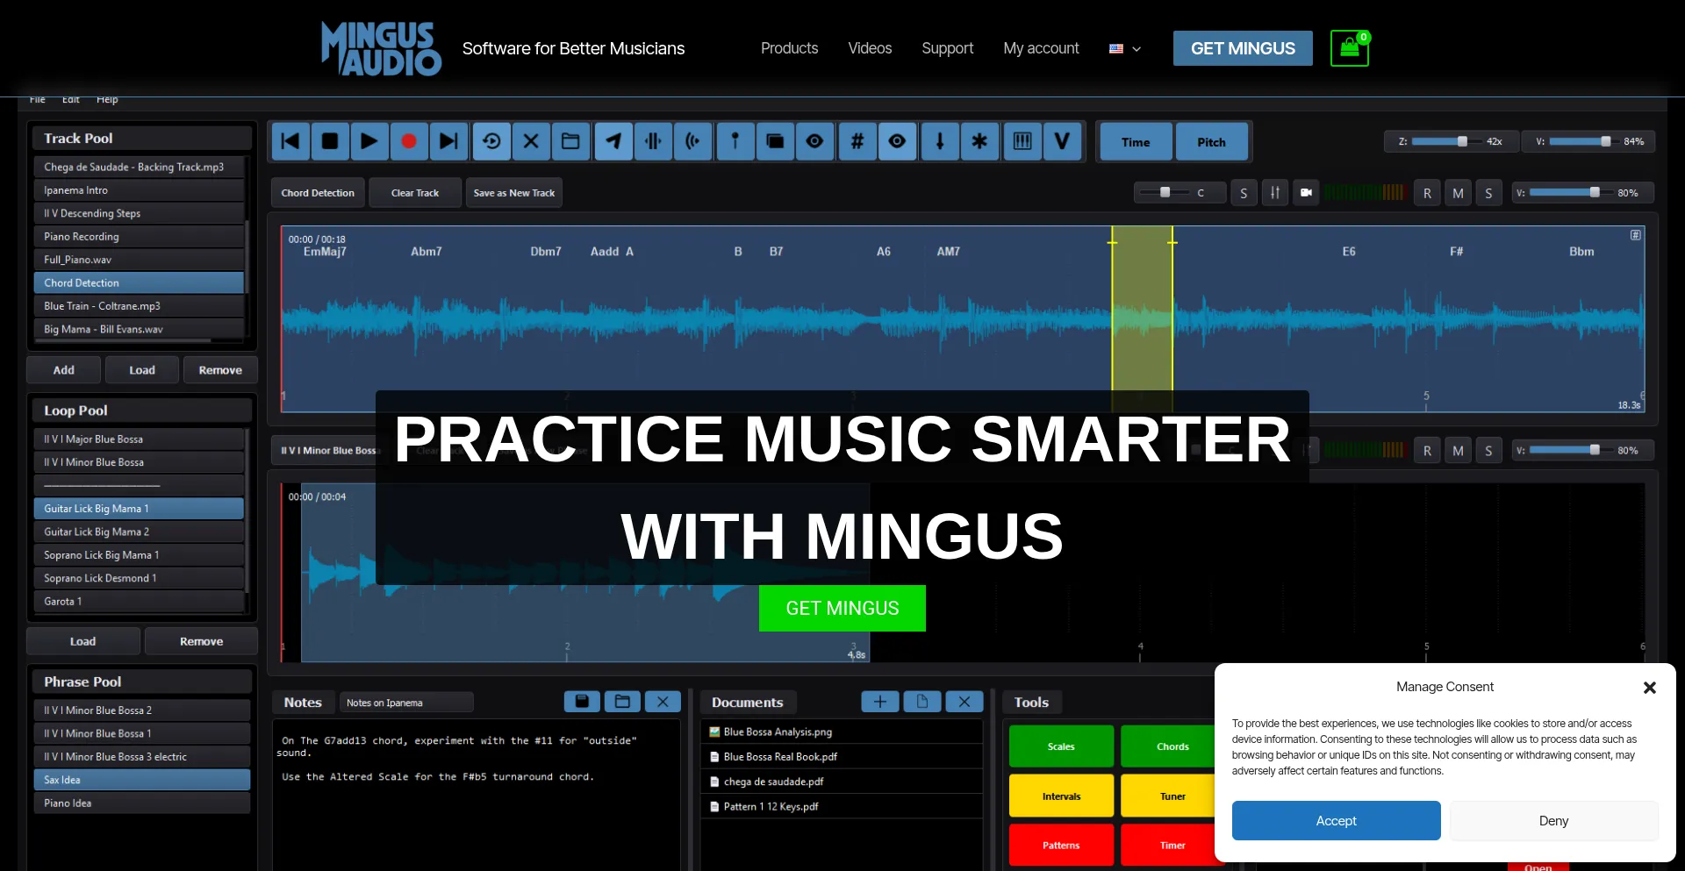Screen dimensions: 1685x871
Task: Toggle the S button left of the mixer icon
Action: click(1244, 193)
